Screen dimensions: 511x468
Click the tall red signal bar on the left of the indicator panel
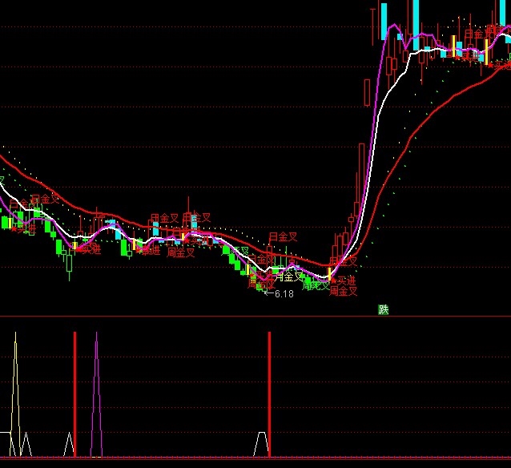(x=74, y=393)
